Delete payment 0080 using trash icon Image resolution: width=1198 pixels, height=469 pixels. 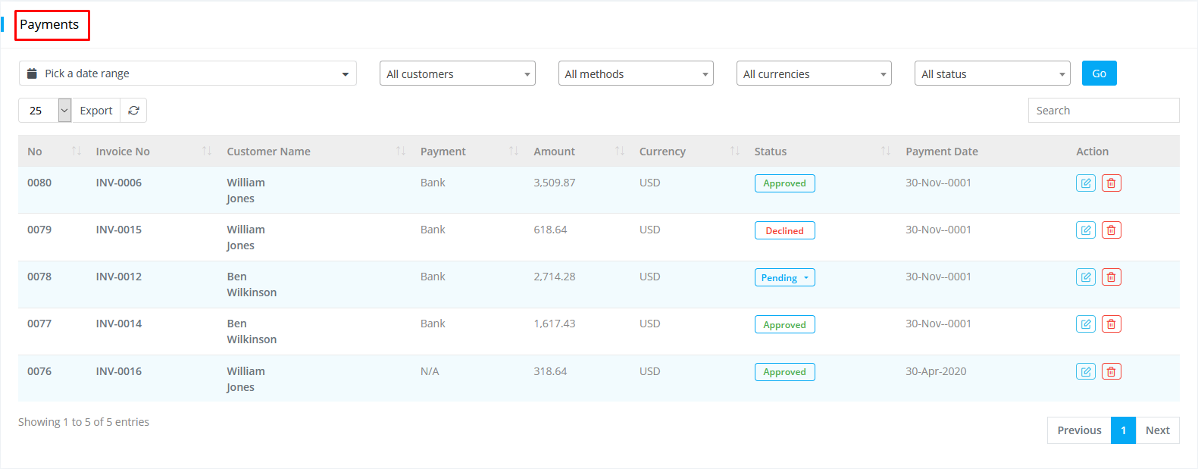(1111, 183)
